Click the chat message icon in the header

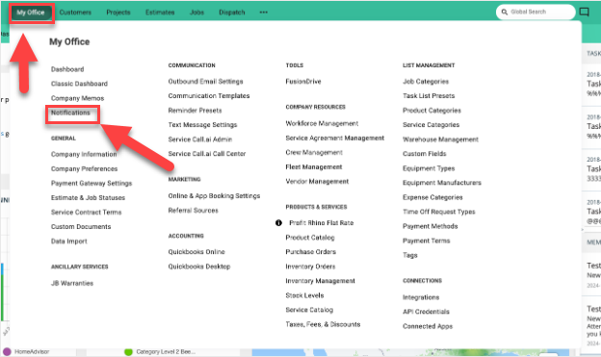[584, 12]
